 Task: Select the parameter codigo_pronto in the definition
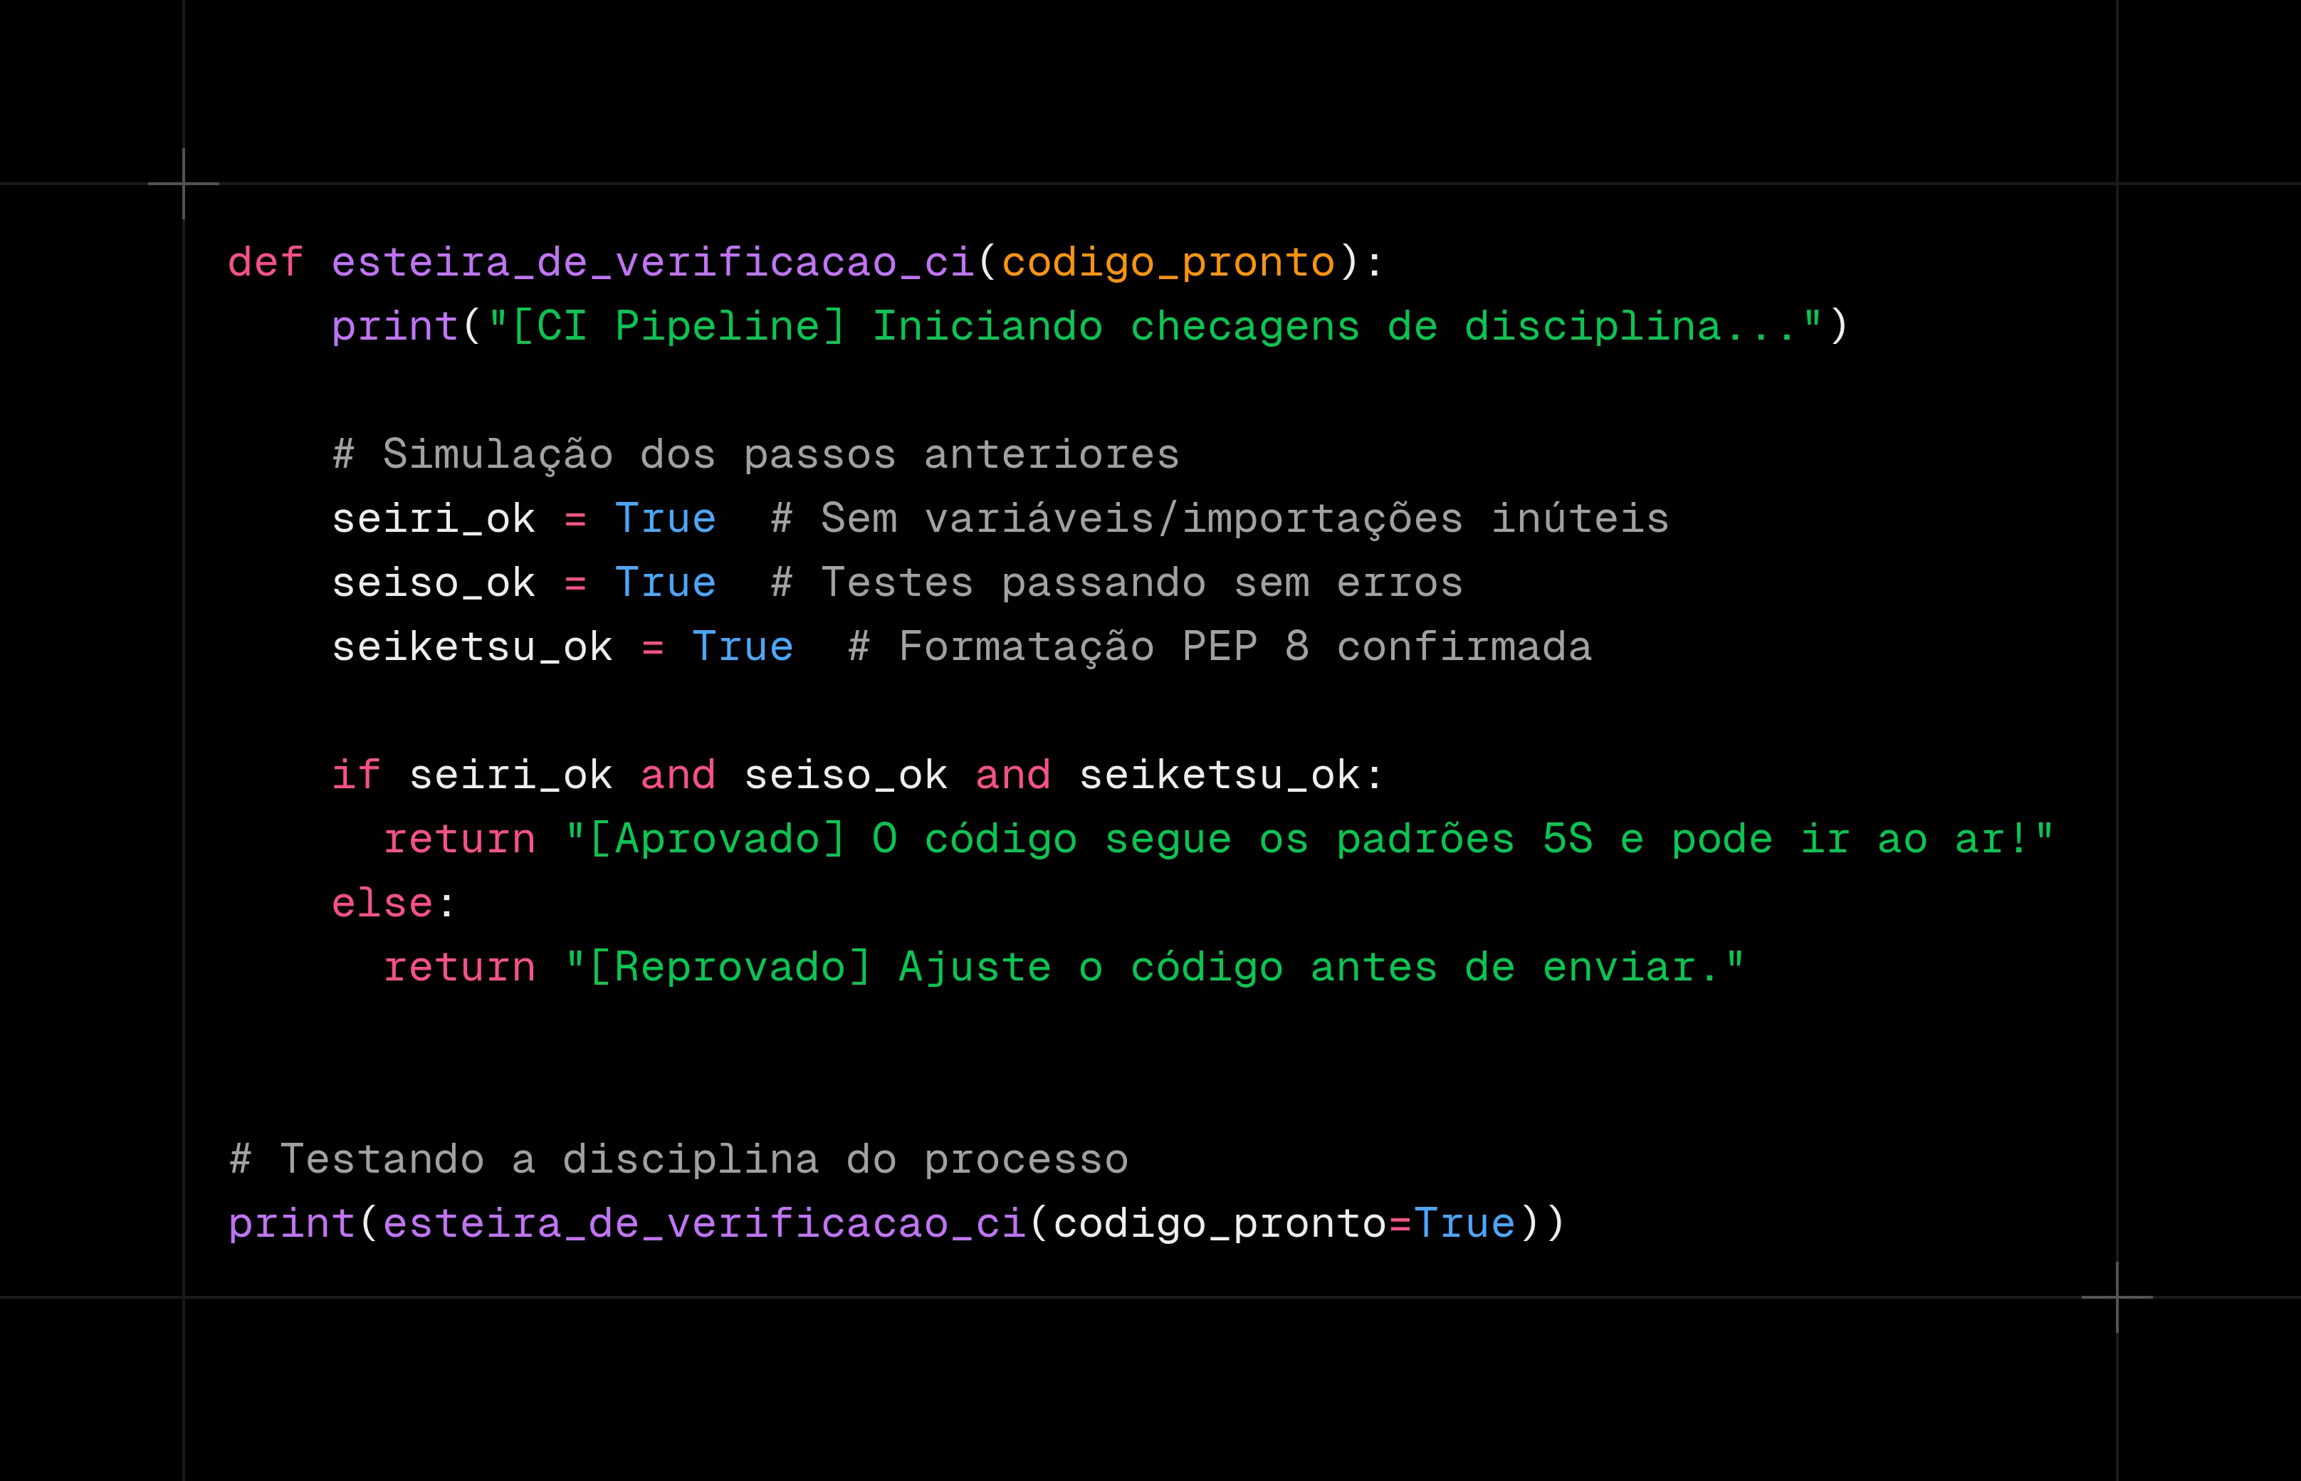1168,264
